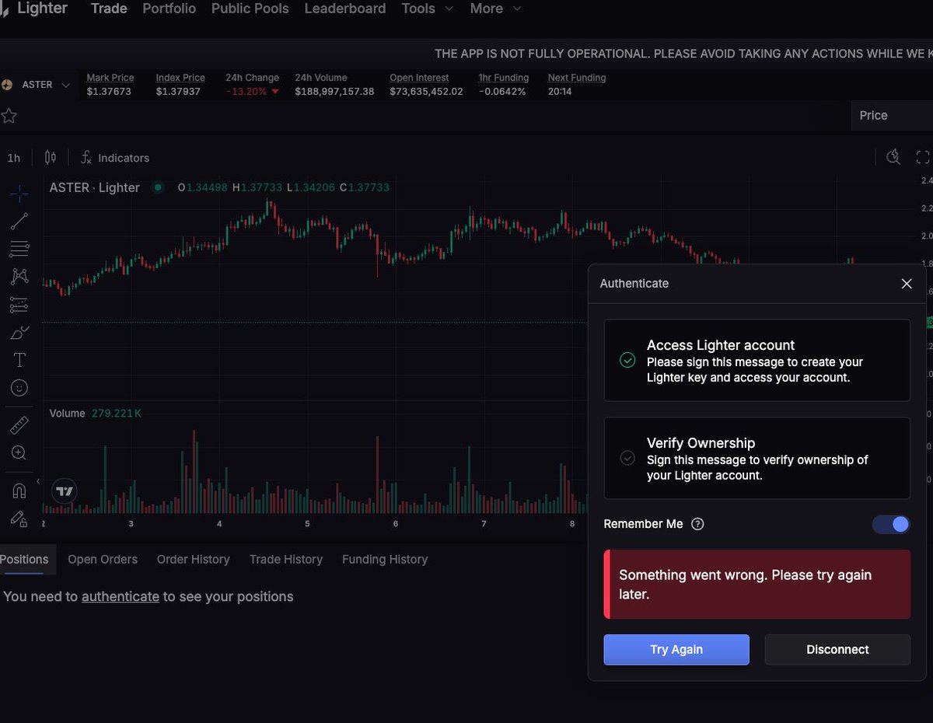Click the lock all drawings icon
Viewport: 933px width, 723px height.
pos(19,519)
